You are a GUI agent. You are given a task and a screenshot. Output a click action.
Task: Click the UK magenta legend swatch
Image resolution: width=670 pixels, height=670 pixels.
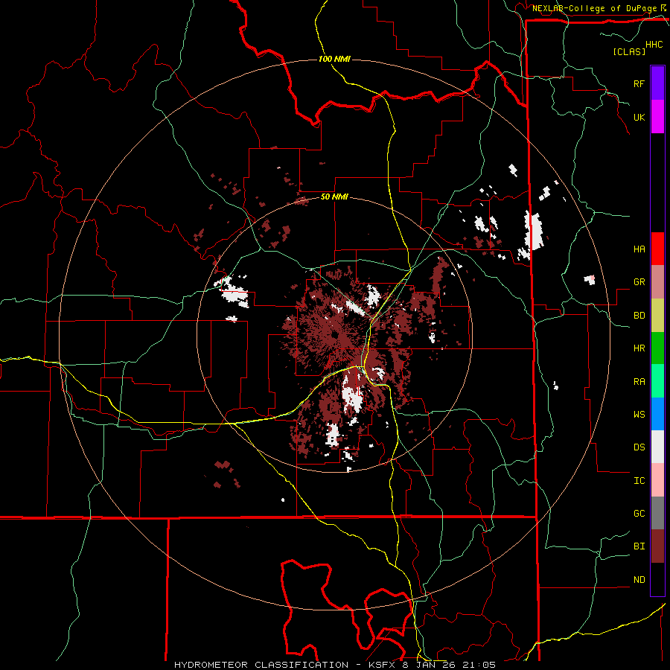[657, 117]
